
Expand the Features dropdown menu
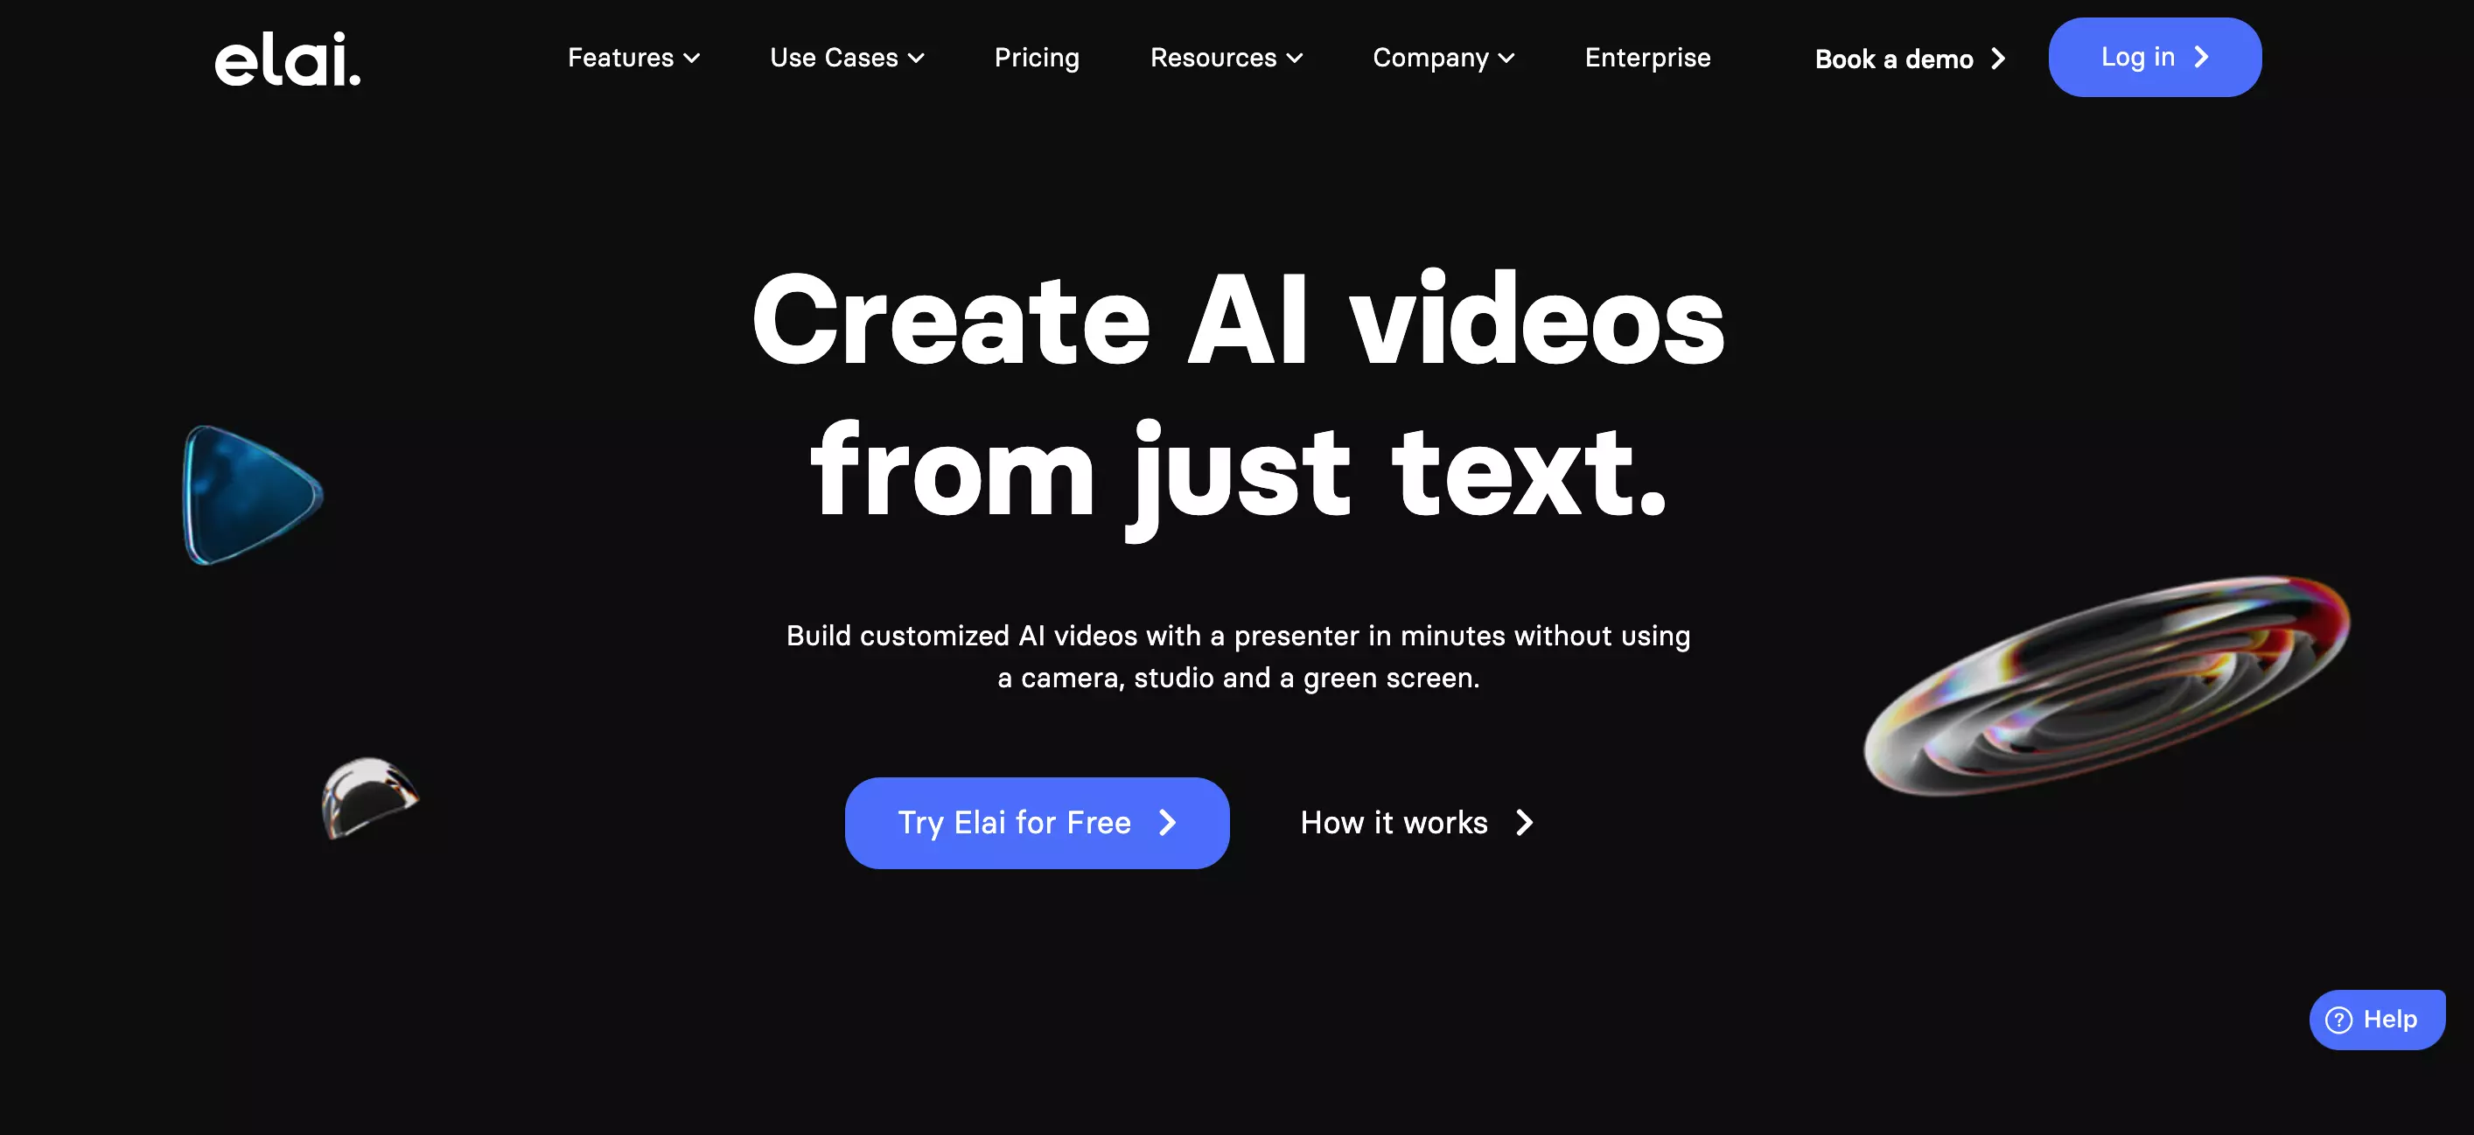coord(634,57)
